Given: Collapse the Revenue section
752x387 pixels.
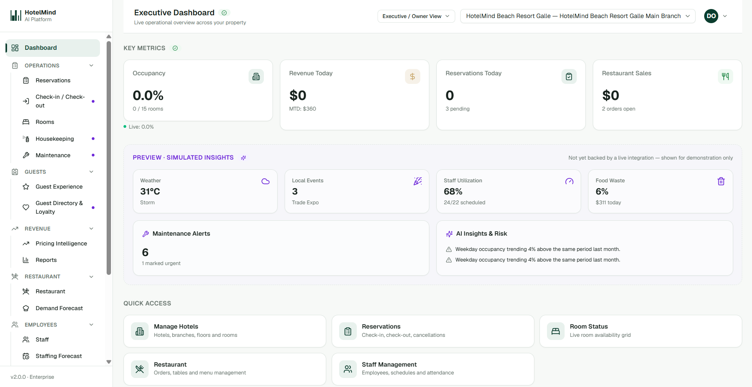Looking at the screenshot, I should [x=91, y=229].
